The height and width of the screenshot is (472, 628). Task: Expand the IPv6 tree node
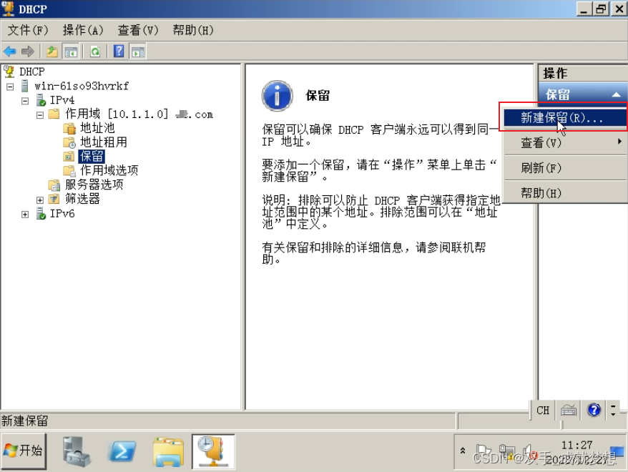(x=25, y=212)
